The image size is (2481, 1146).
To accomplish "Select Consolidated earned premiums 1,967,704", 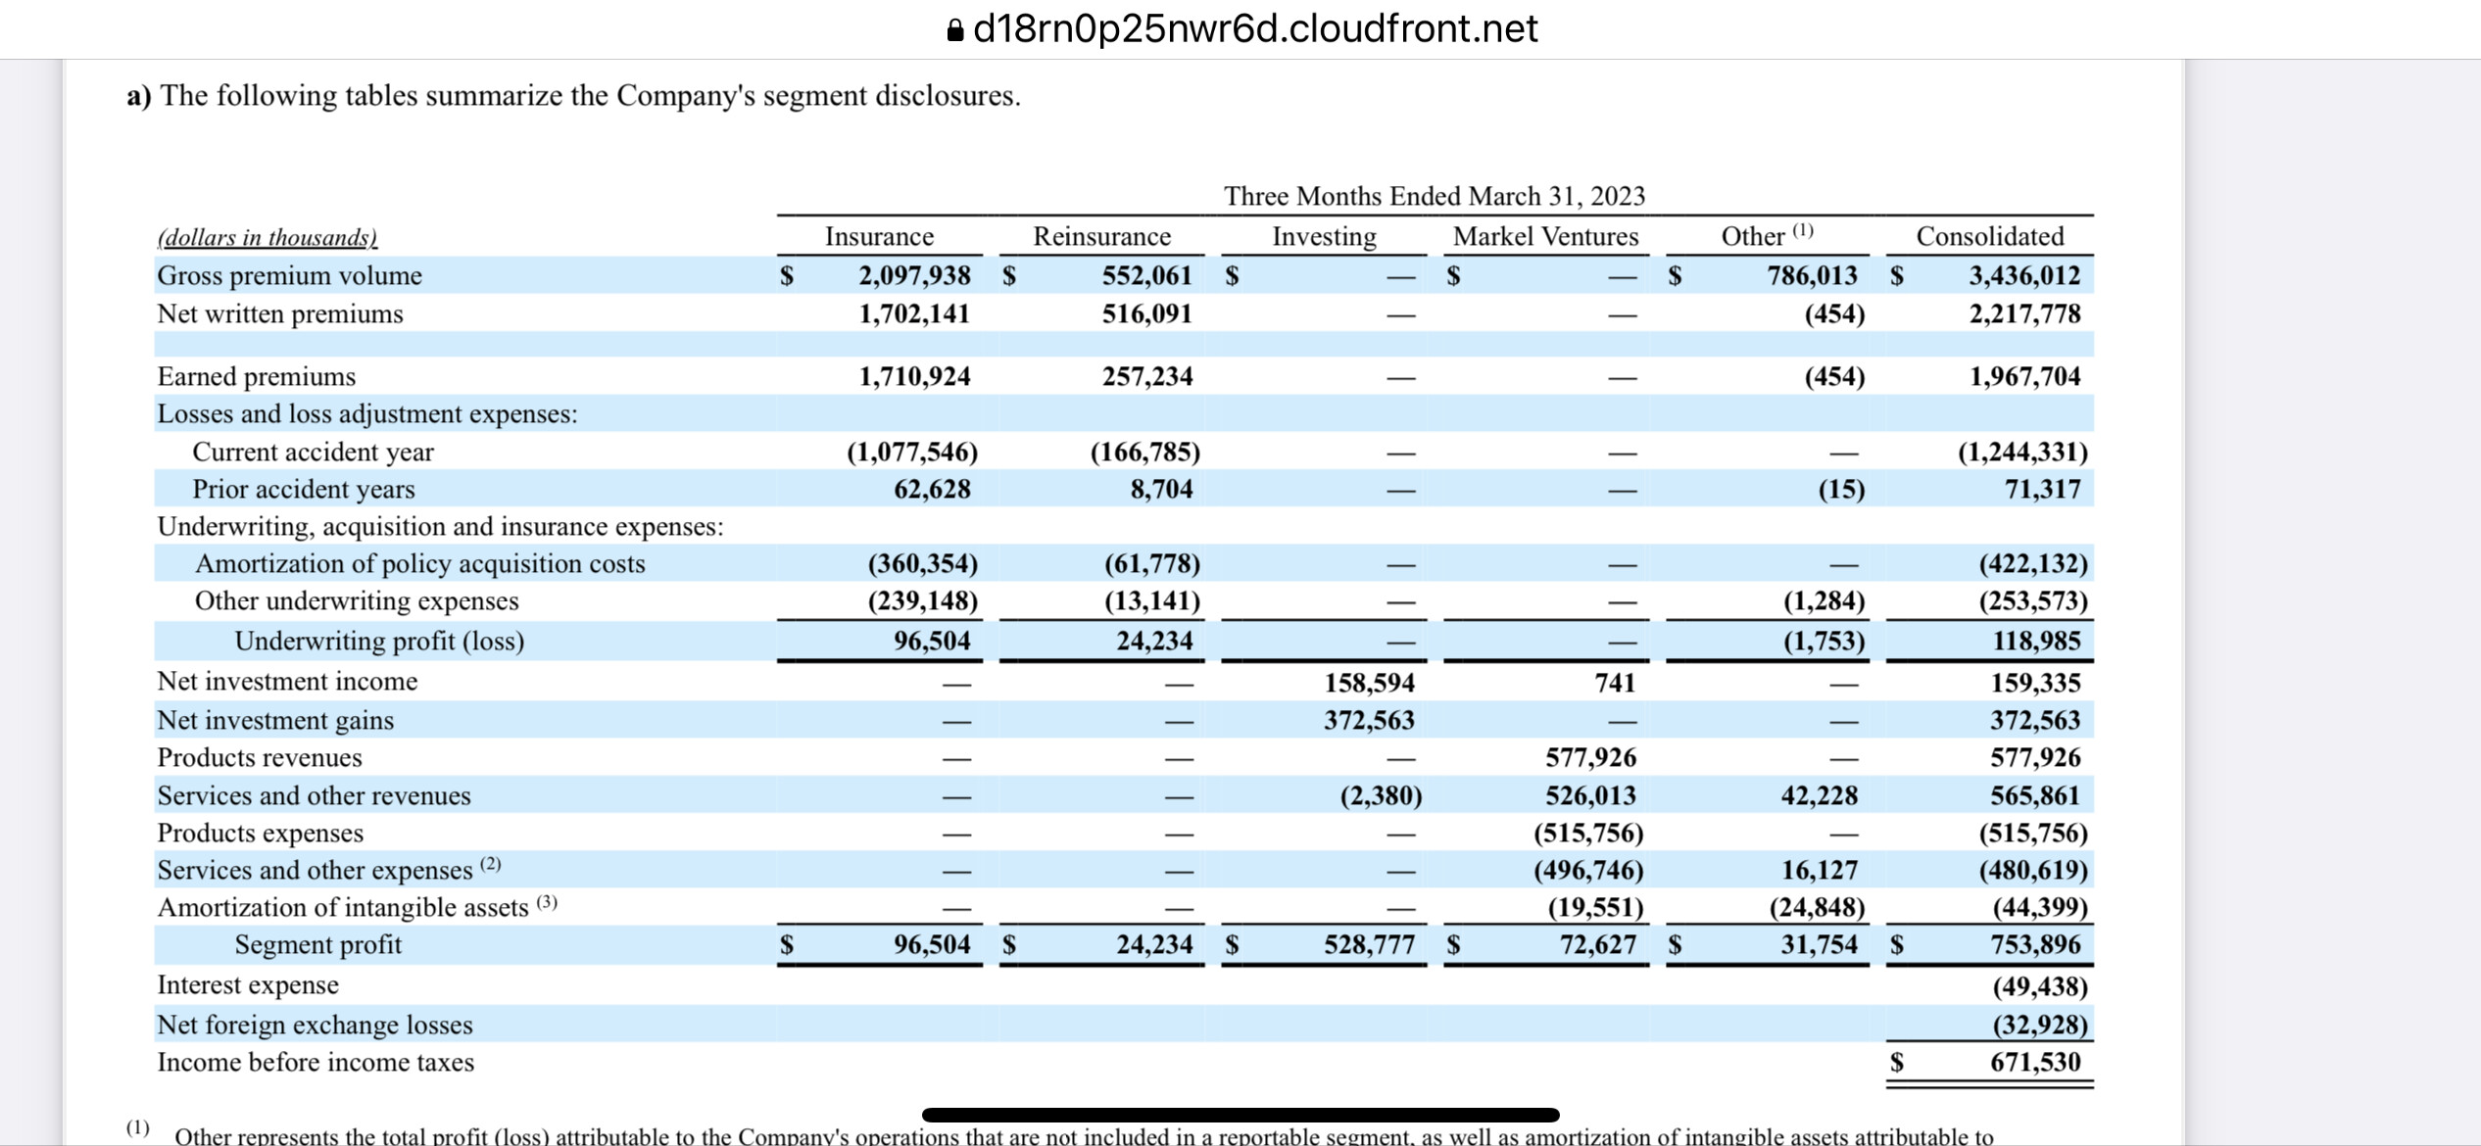I will pyautogui.click(x=2024, y=376).
